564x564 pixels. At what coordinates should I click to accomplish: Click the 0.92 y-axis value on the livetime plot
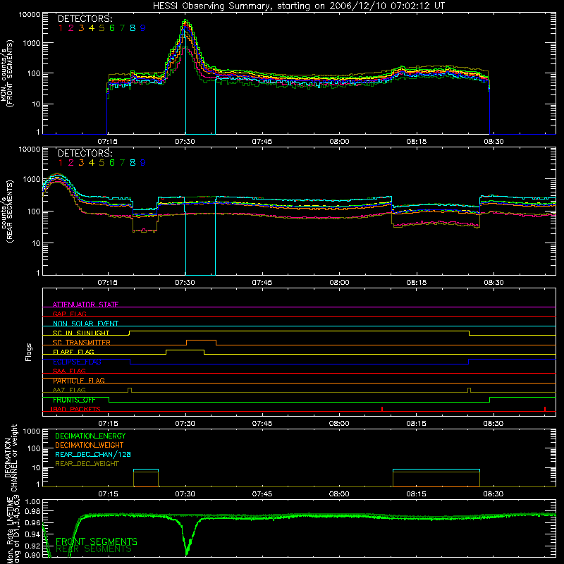click(32, 546)
